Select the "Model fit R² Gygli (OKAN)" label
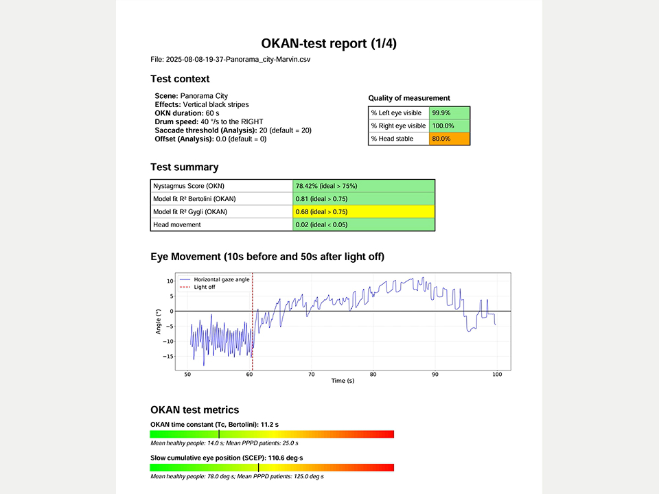Screen dimensions: 659x494 click(x=222, y=212)
